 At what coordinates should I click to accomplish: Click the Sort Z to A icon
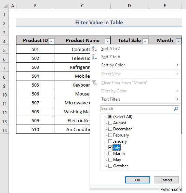click(94, 57)
